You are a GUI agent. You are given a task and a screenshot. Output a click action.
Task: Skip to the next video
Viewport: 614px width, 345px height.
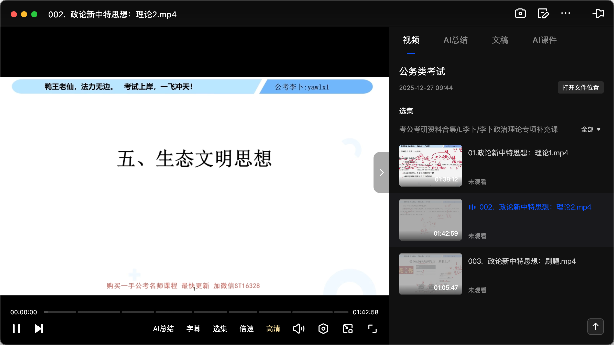[x=38, y=329]
